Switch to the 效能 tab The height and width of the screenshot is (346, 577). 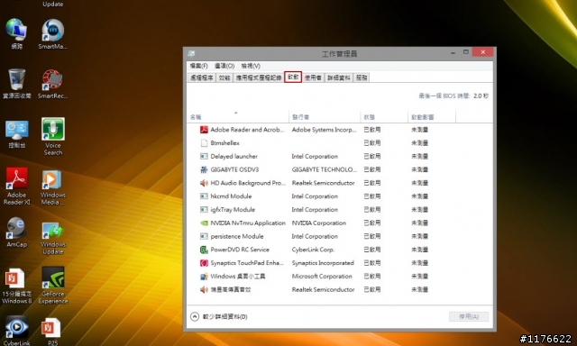pos(224,77)
